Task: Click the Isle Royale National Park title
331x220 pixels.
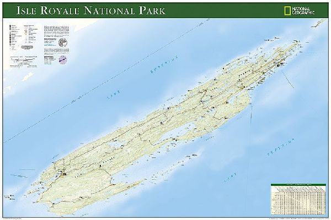Action: tap(90, 10)
